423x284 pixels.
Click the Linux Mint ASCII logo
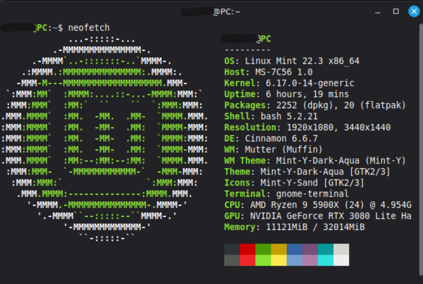coord(105,139)
